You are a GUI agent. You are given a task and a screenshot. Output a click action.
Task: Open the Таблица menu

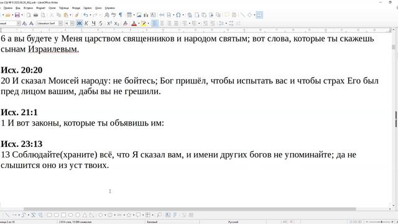point(63,8)
